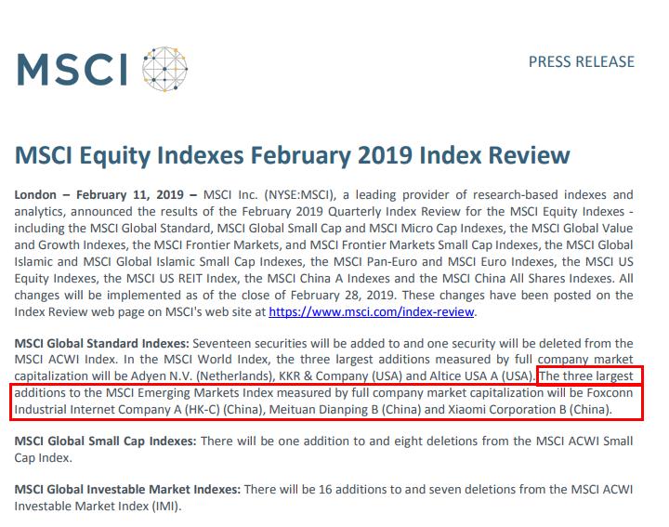Click the MSCI globe logo icon
Screen dimensions: 669x527
click(x=164, y=69)
